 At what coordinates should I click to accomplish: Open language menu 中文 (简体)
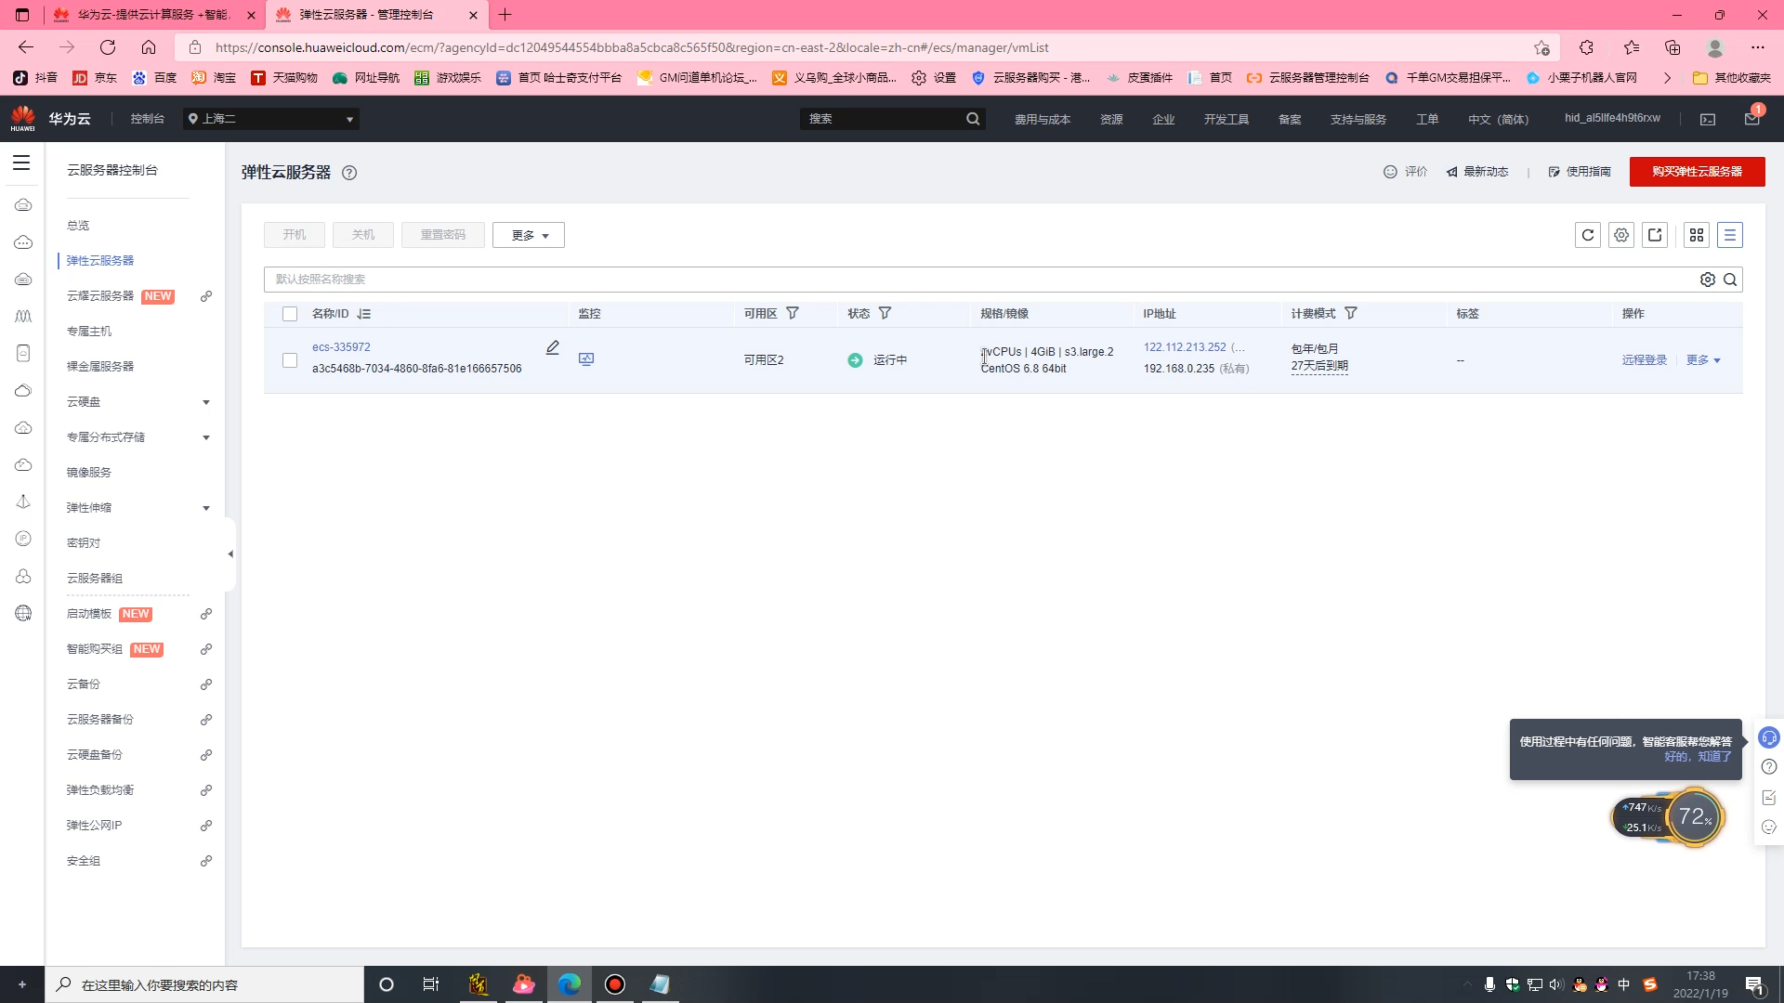tap(1498, 119)
